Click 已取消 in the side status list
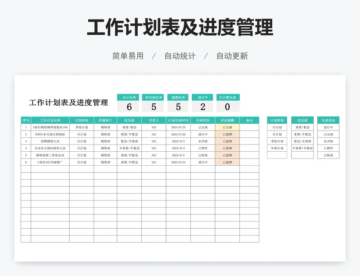Screen dimensions: 360x276 (x=328, y=155)
